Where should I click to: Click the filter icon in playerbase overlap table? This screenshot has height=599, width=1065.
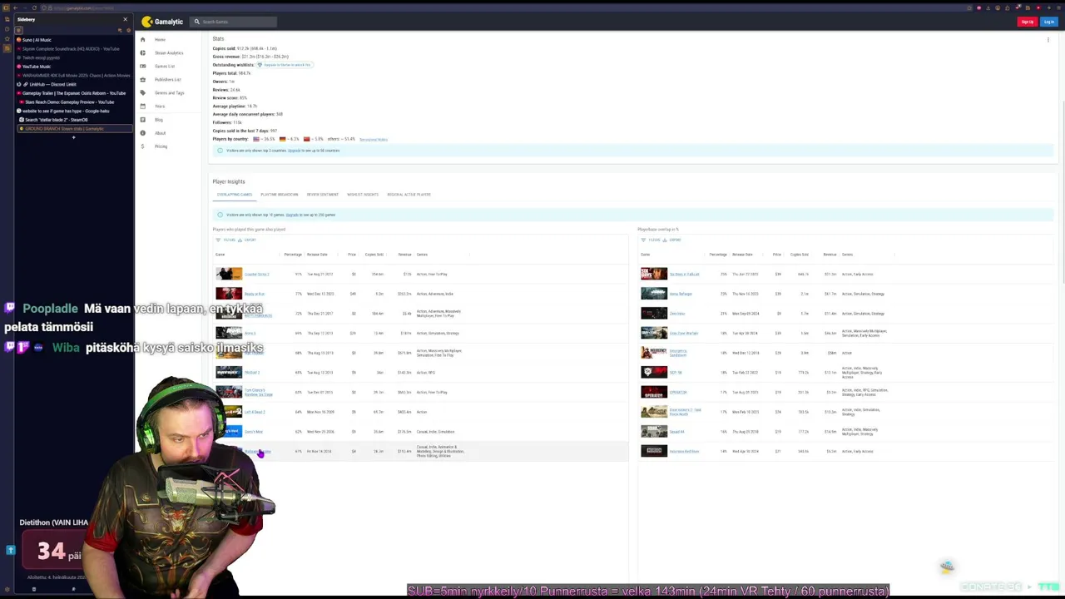point(643,240)
